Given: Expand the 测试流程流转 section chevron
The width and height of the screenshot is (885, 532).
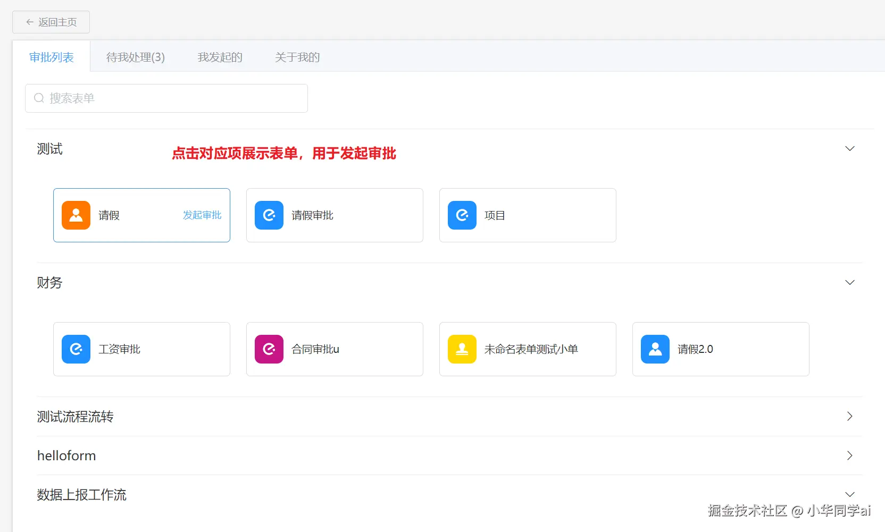Looking at the screenshot, I should pos(850,416).
